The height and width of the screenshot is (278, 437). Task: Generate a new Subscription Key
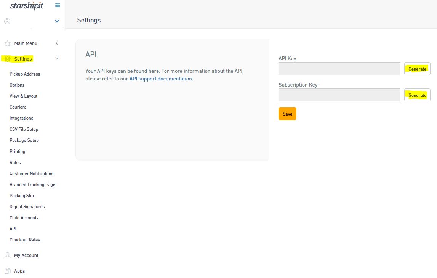click(x=417, y=95)
